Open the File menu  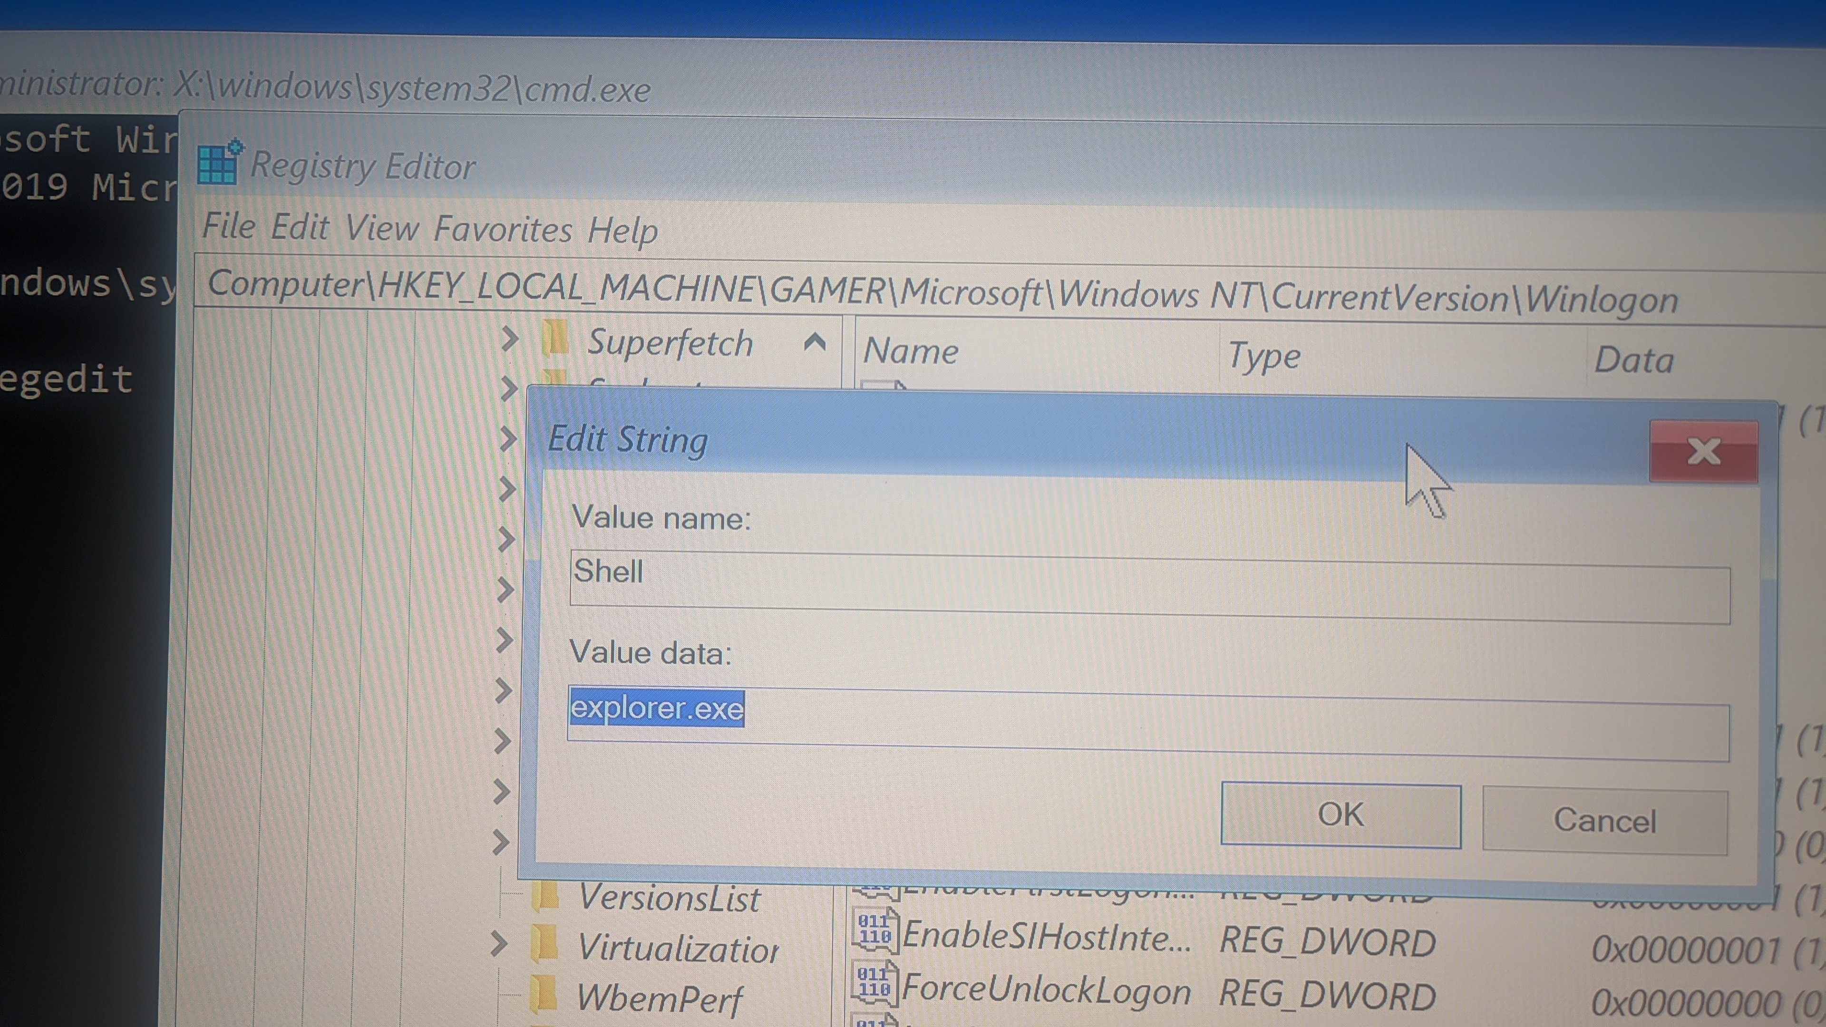point(228,226)
